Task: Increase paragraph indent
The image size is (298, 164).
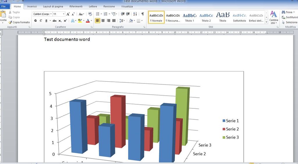Action: click(128, 14)
